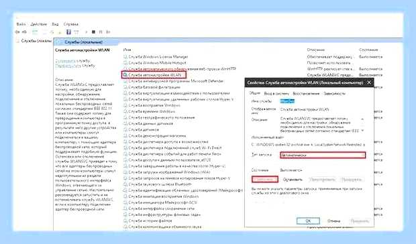Click the Restart service icon in toolbar
Image resolution: width=416 pixels, height=244 pixels.
point(108,32)
